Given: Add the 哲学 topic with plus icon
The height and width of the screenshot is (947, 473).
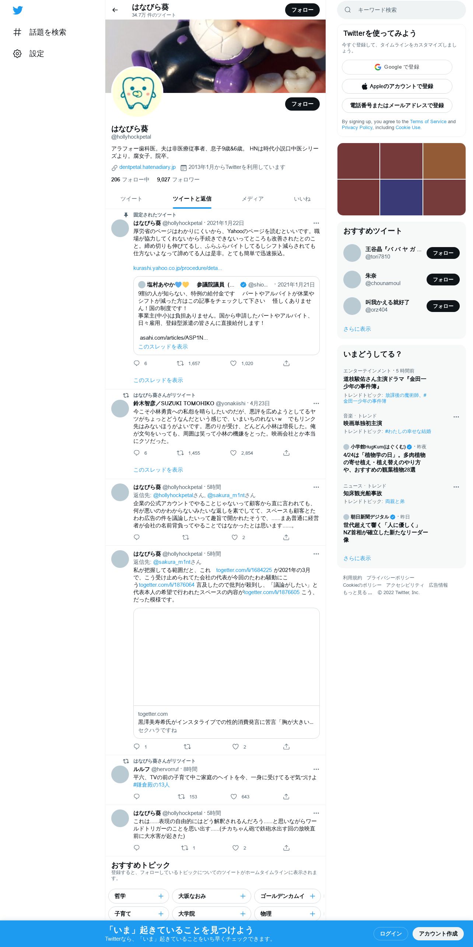Looking at the screenshot, I should [161, 896].
